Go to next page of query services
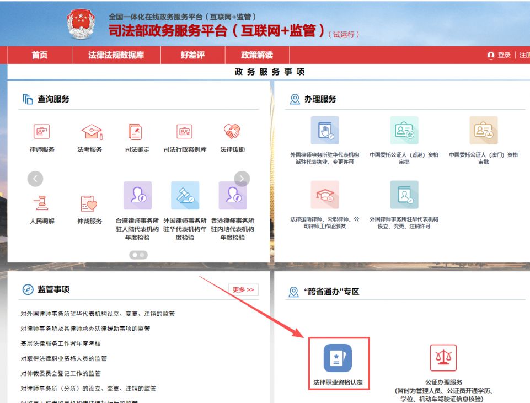The image size is (530, 403). click(242, 179)
